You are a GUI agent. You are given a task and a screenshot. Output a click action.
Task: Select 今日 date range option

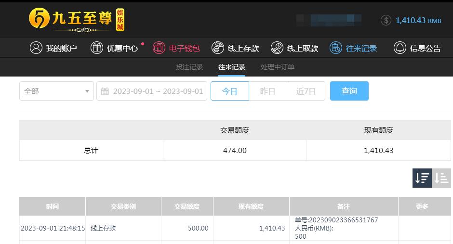click(x=230, y=91)
